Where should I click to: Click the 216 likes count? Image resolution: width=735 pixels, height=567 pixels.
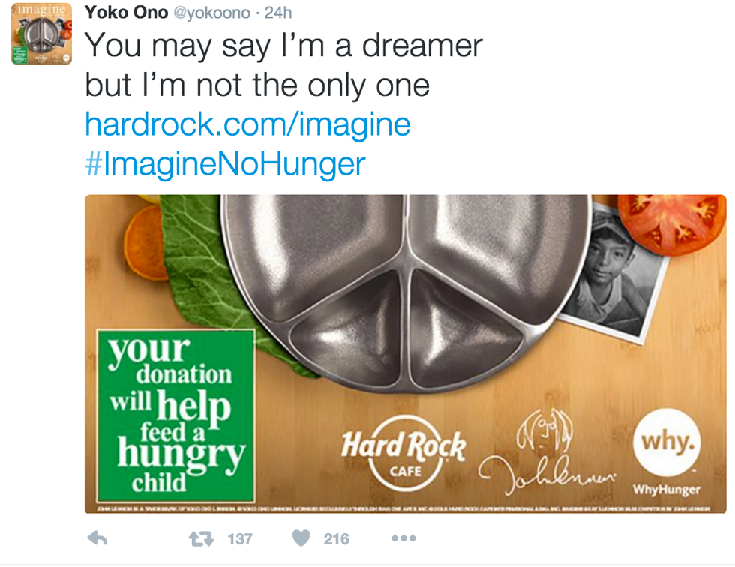(x=336, y=539)
